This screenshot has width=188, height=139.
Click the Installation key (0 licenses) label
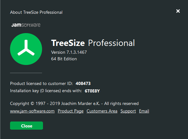46,91
